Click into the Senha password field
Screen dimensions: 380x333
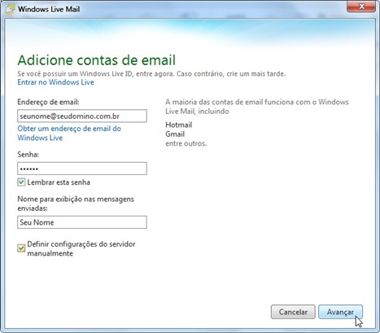[82, 169]
